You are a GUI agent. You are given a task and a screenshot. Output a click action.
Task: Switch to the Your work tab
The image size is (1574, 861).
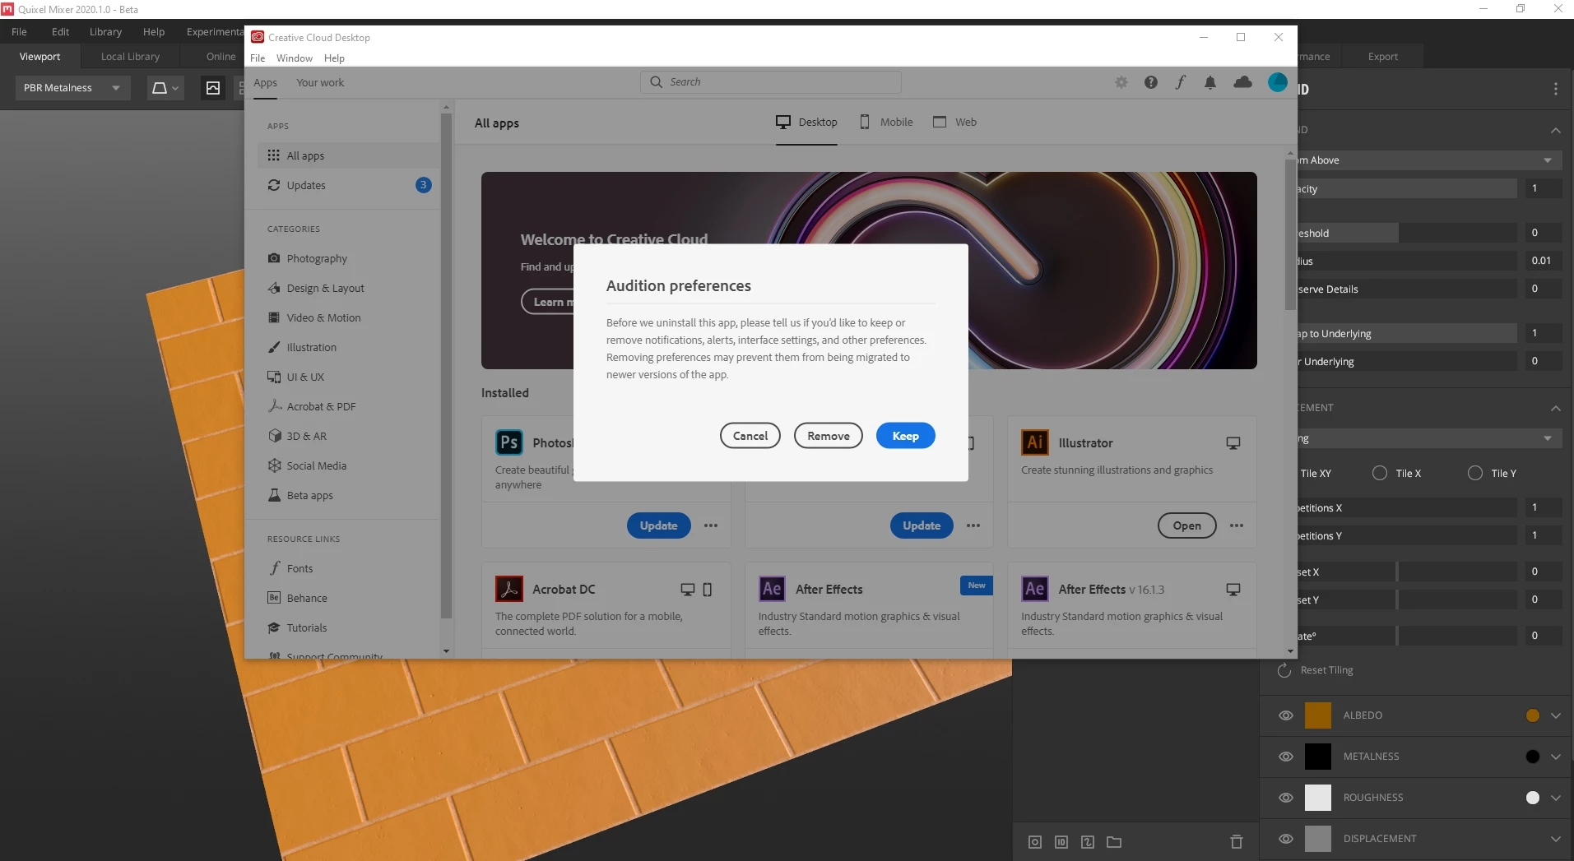(x=320, y=82)
